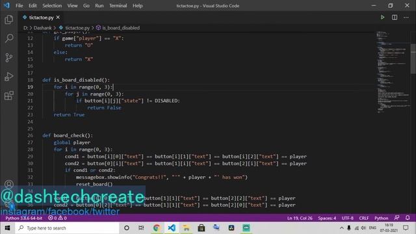Run Python file with play button

pyautogui.click(x=382, y=18)
